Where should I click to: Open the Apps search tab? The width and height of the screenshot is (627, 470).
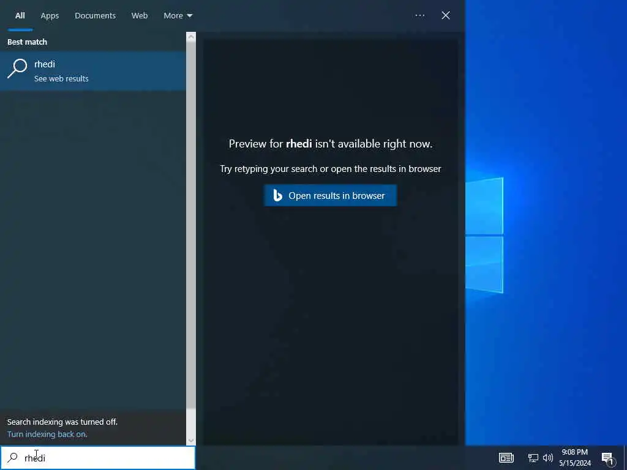(x=50, y=15)
